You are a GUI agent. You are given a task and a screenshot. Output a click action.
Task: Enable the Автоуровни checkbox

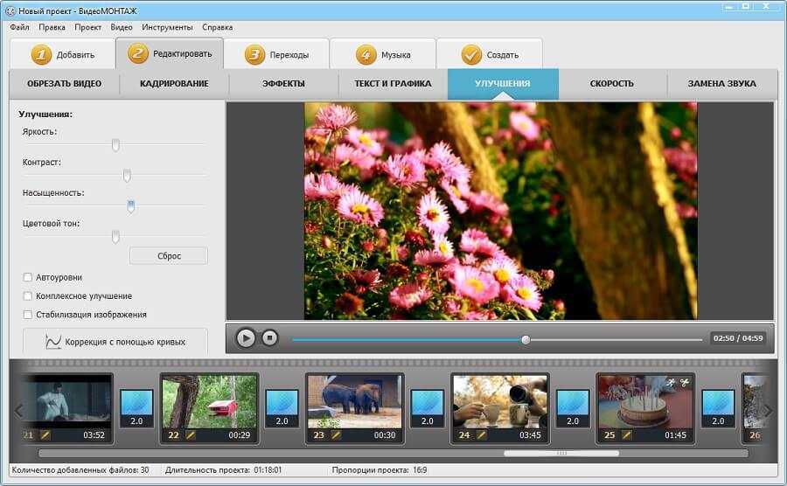(28, 277)
